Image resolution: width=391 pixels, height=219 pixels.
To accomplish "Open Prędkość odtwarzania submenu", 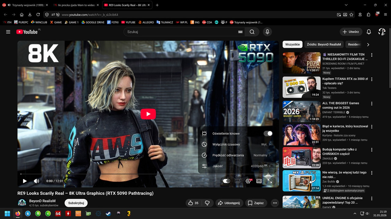I will coord(237,155).
